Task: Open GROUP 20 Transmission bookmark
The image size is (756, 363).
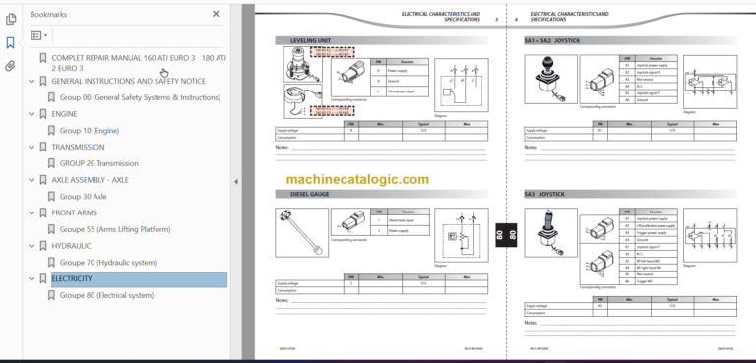Action: point(98,163)
